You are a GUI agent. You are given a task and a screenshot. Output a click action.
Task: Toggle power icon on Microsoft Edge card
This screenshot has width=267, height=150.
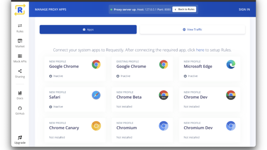pyautogui.click(x=185, y=76)
